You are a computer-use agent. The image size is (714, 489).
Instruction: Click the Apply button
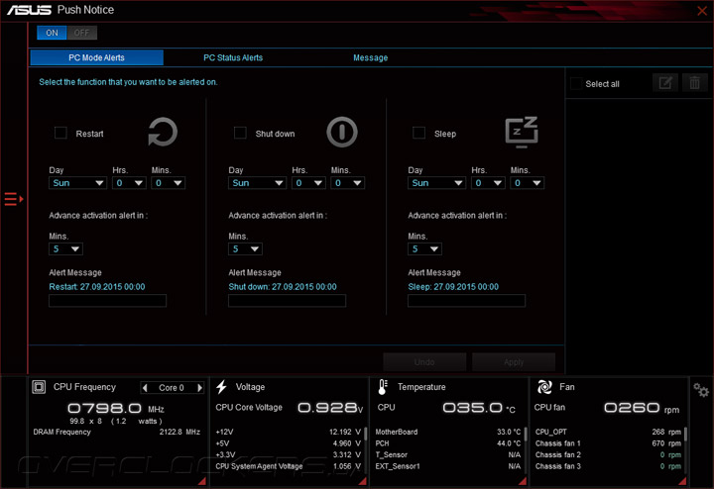pyautogui.click(x=514, y=362)
